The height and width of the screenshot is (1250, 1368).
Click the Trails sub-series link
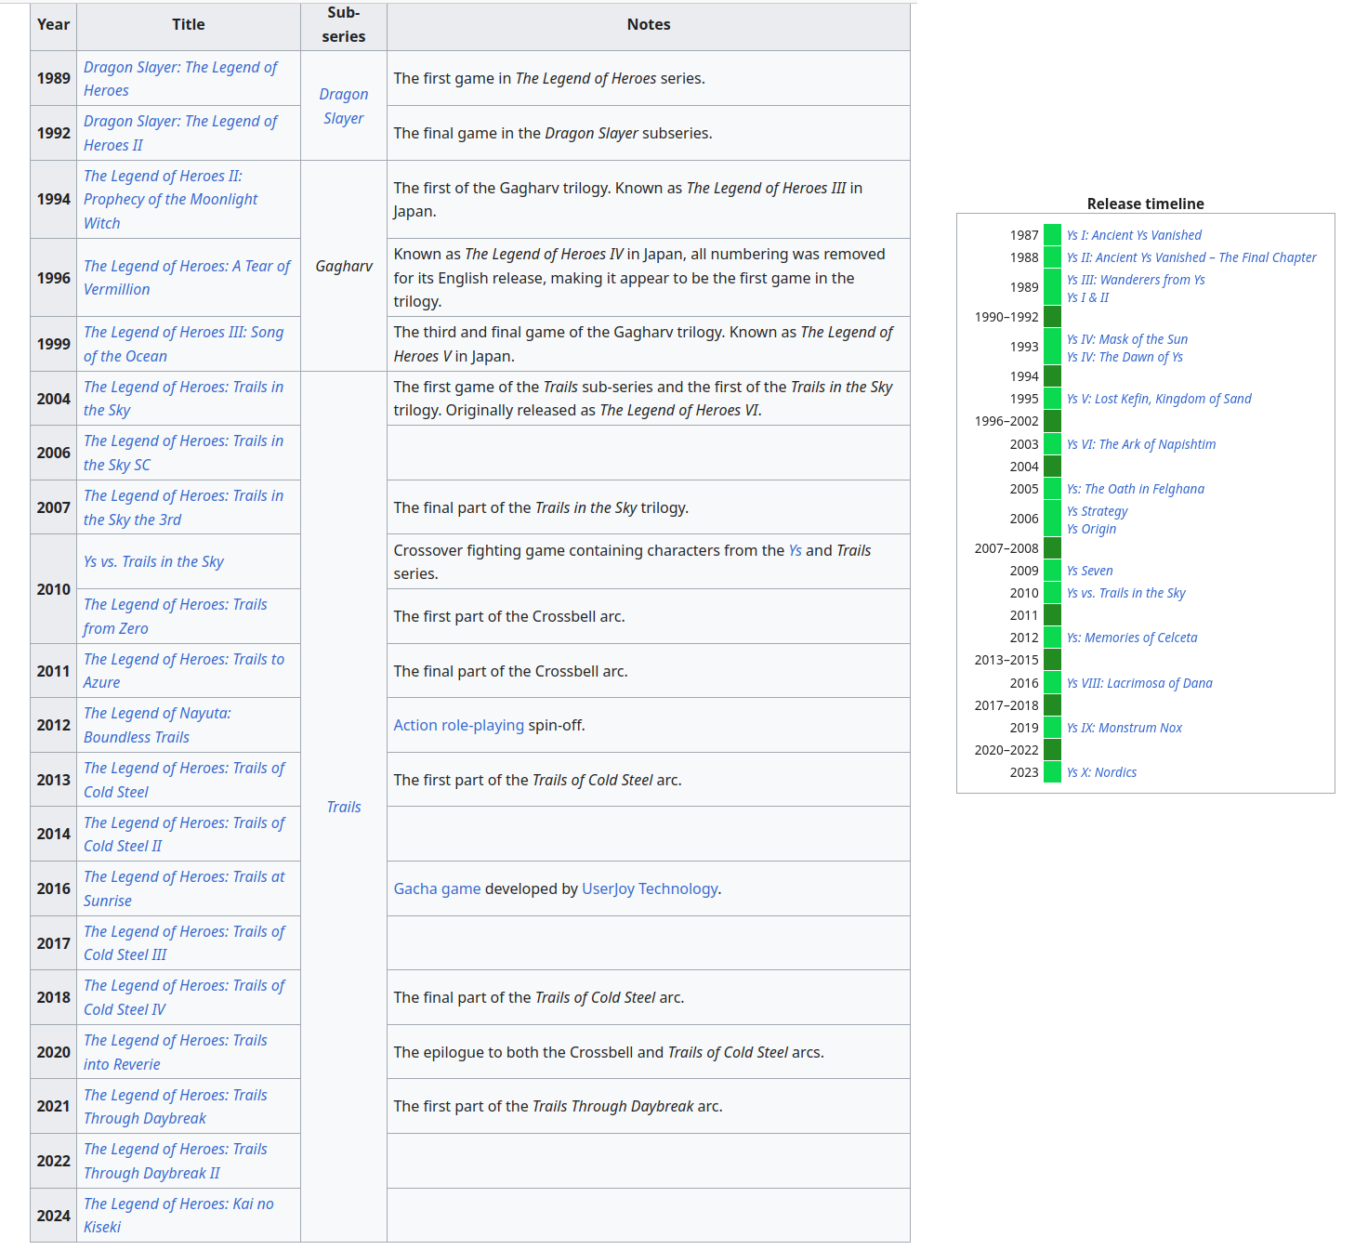pos(344,807)
